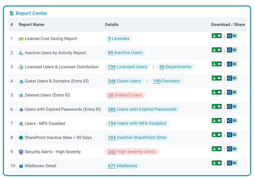
Task: Click the SharePoint Inactive Sites icon
Action: click(21, 138)
